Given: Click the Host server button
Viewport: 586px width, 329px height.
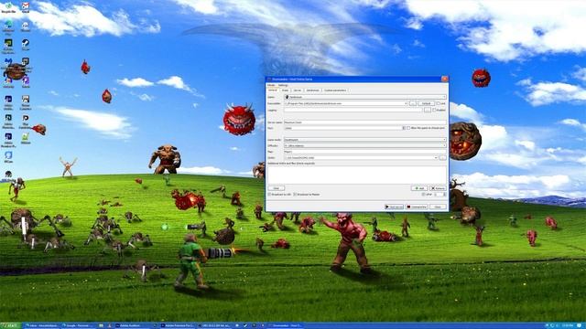Looking at the screenshot, I should point(394,207).
